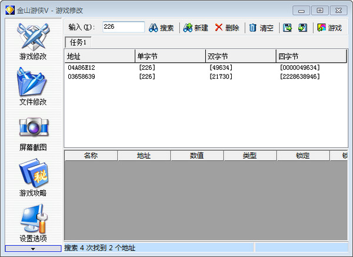Image resolution: width=353 pixels, height=257 pixels.
Task: Open the 游戏修改 crossed-swords sidebar icon
Action: (x=33, y=38)
